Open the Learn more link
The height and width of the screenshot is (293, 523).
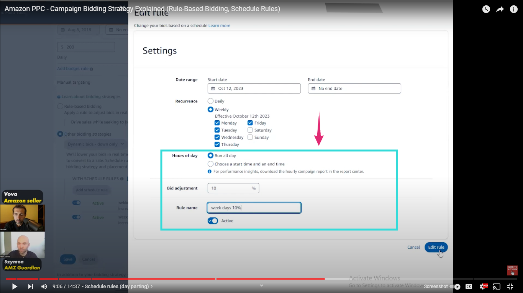click(x=220, y=26)
